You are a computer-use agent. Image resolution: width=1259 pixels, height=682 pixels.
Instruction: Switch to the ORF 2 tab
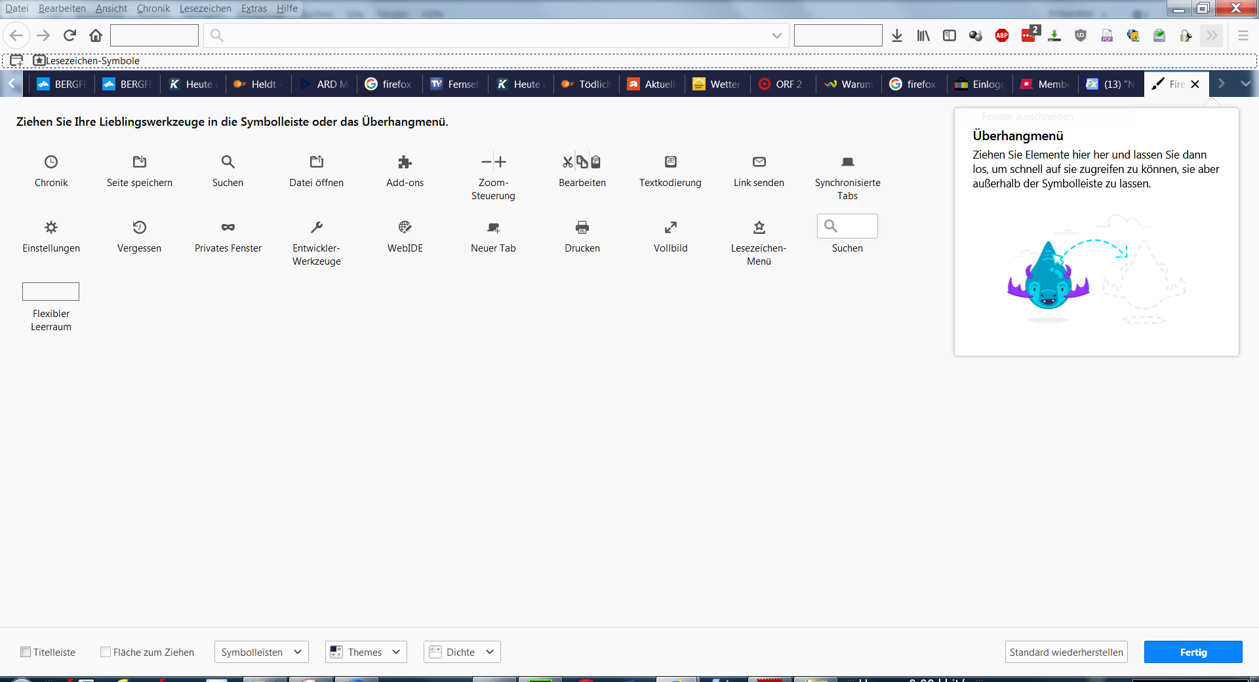point(783,84)
